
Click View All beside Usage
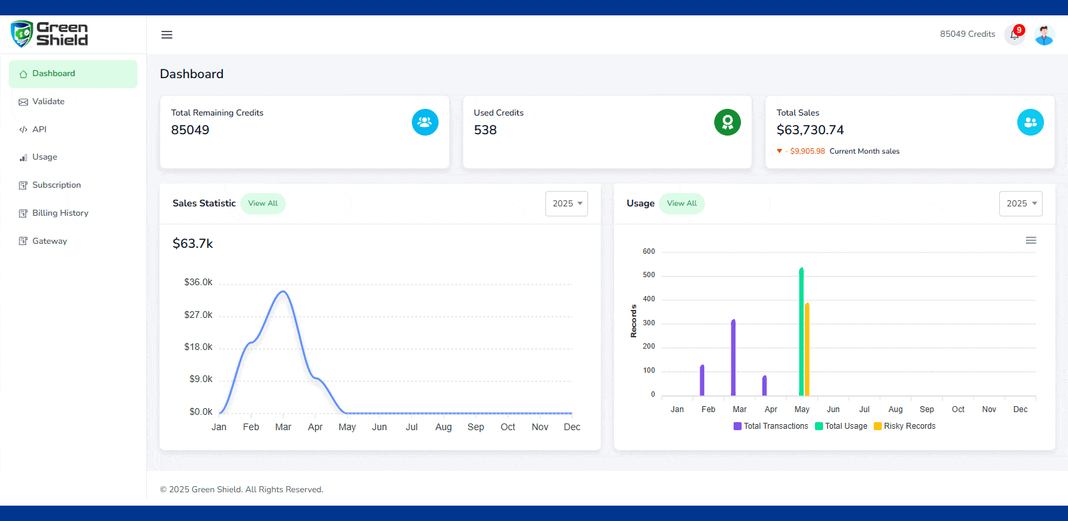click(x=682, y=204)
